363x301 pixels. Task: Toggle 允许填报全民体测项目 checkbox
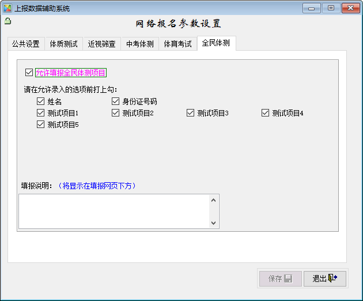click(29, 73)
